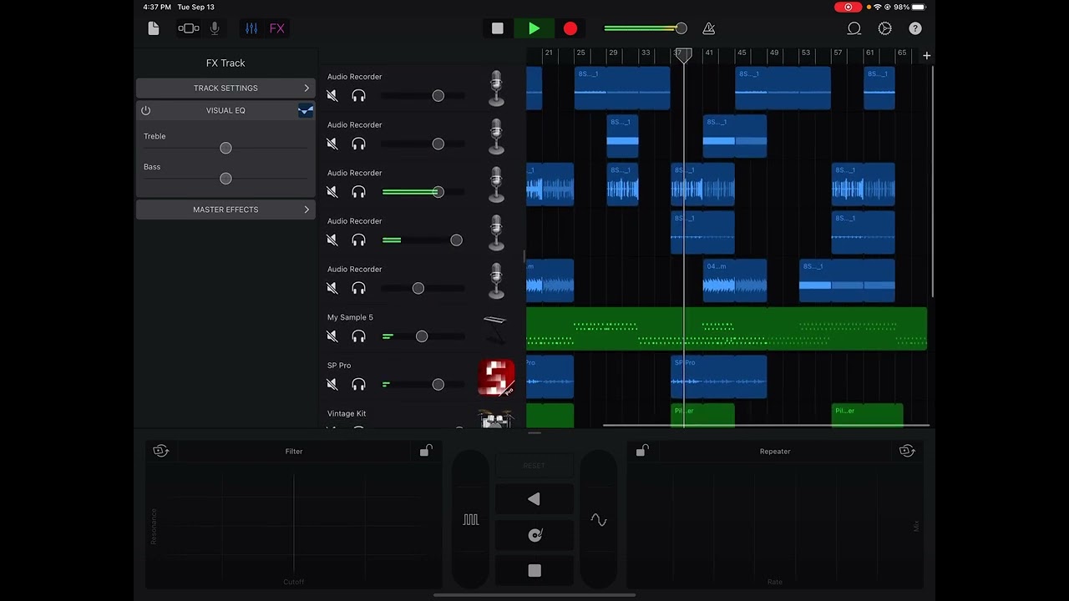Tap the FX RESET button
Screen dimensions: 1069x601
(x=534, y=466)
